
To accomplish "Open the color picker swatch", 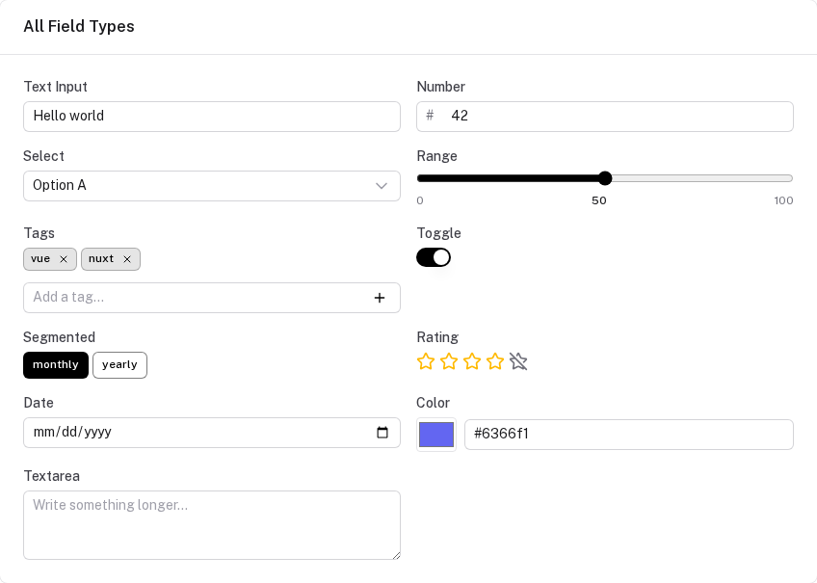I will coord(436,435).
